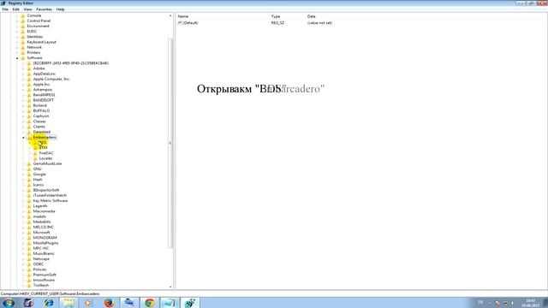Open Windows Media Player taskbar icon

pos(89,303)
